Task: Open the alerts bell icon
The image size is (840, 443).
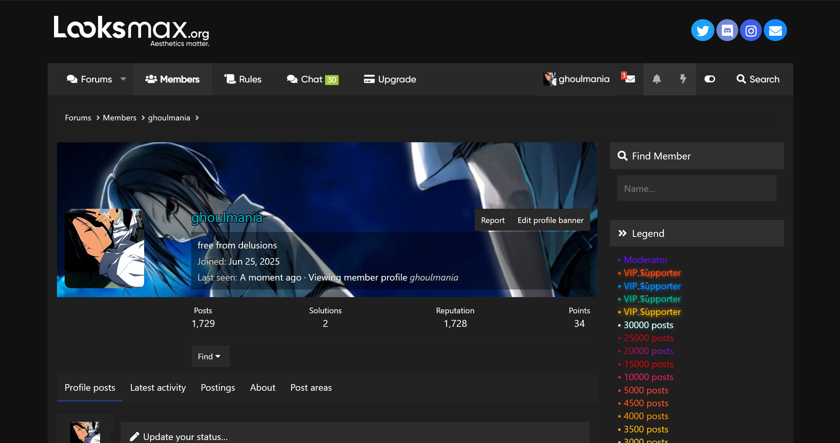Action: coord(656,79)
